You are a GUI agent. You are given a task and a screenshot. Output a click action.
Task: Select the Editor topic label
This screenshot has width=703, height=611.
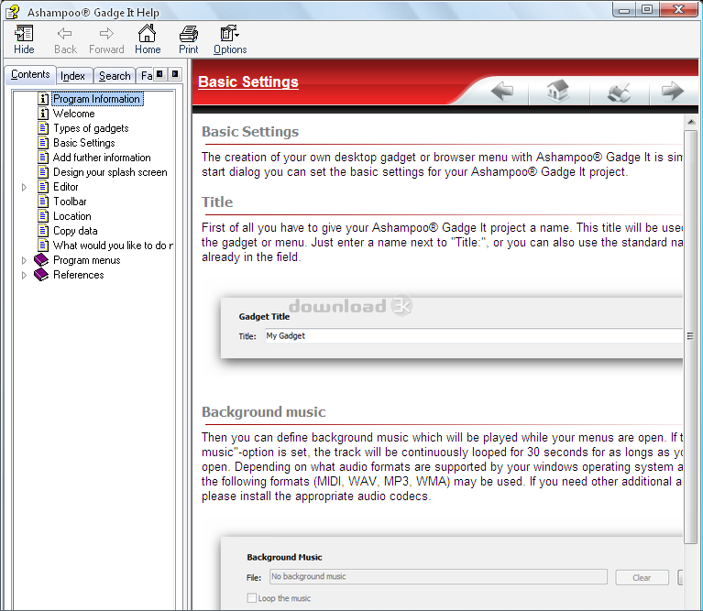tap(66, 187)
